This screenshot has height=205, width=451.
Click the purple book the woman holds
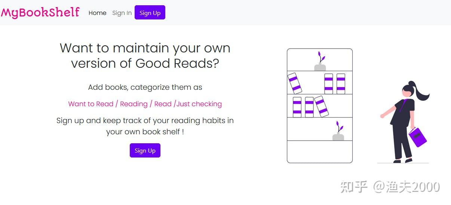(418, 137)
